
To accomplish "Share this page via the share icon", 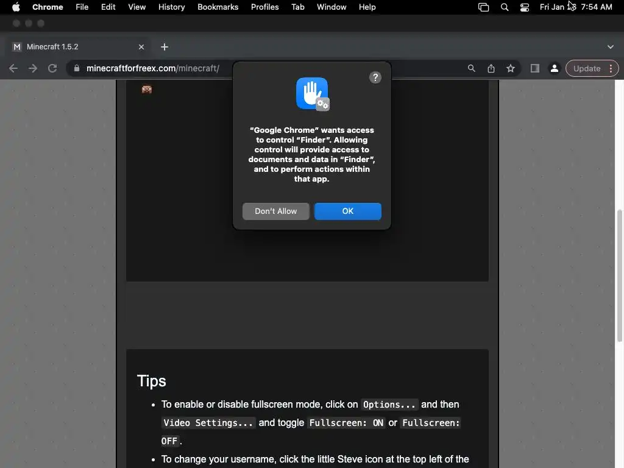I will (491, 68).
